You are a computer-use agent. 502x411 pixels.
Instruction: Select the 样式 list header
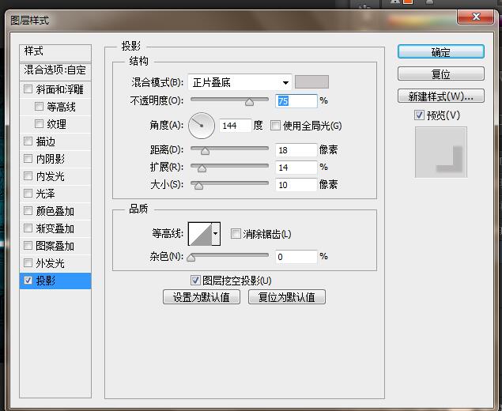click(x=55, y=53)
